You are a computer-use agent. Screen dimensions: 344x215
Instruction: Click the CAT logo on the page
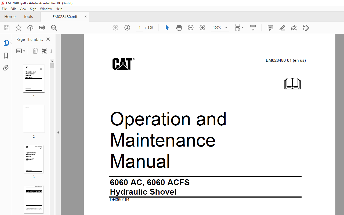click(x=123, y=64)
